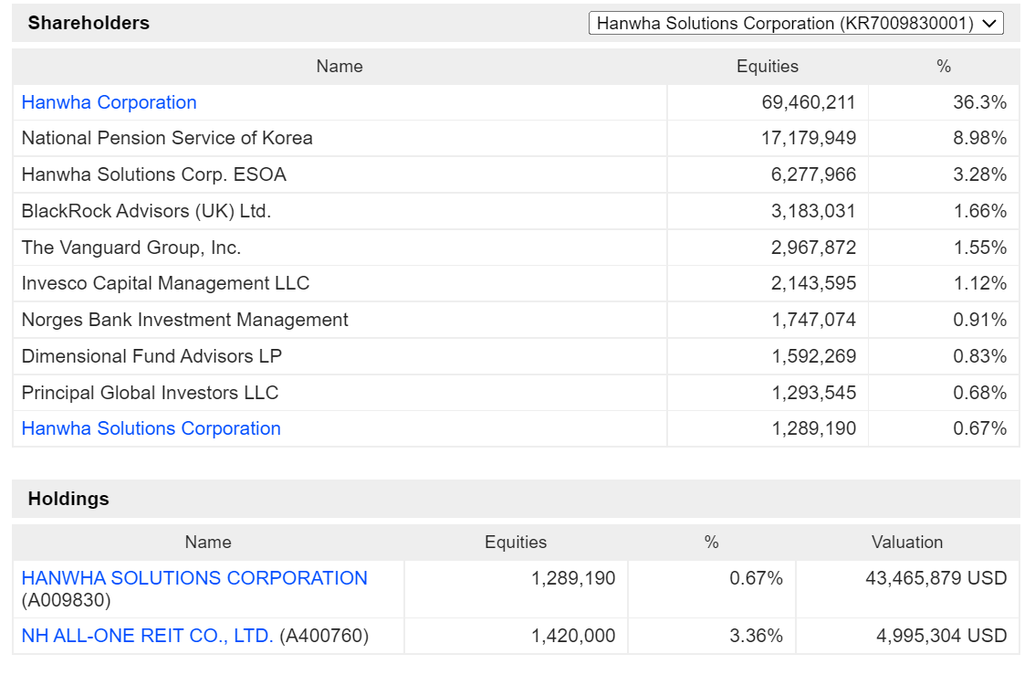Select Invesco Capital Management LLC name
Screen dimensions: 1035x675
pos(166,283)
